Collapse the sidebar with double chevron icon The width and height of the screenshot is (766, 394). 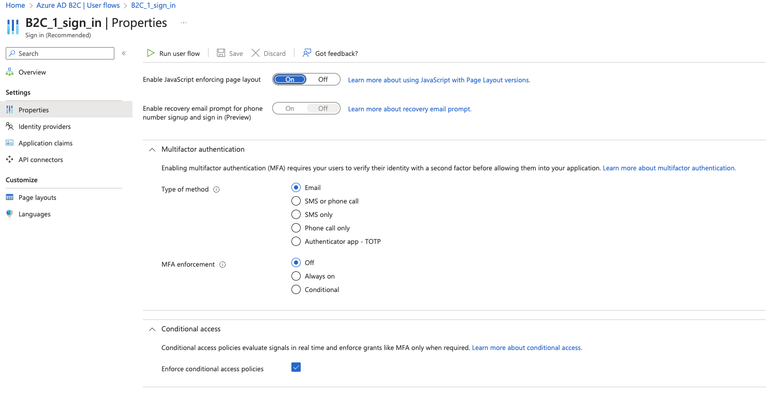pyautogui.click(x=124, y=53)
